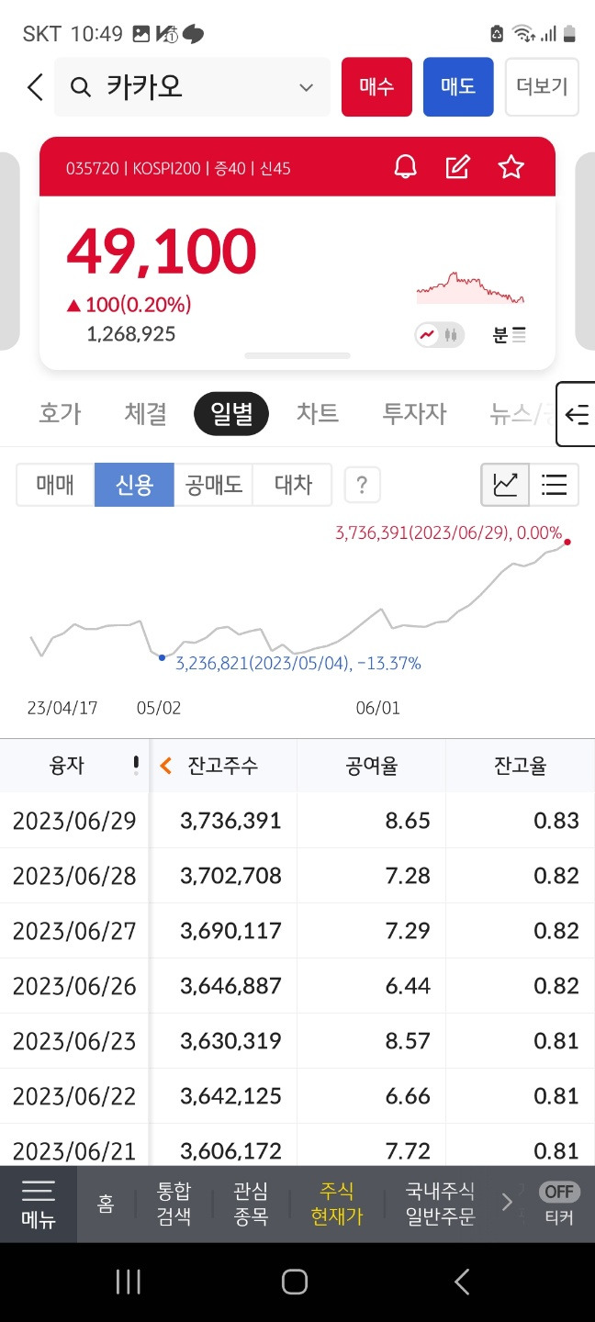Tap the red 매수 buy button
This screenshot has height=1322, width=595.
pyautogui.click(x=376, y=87)
